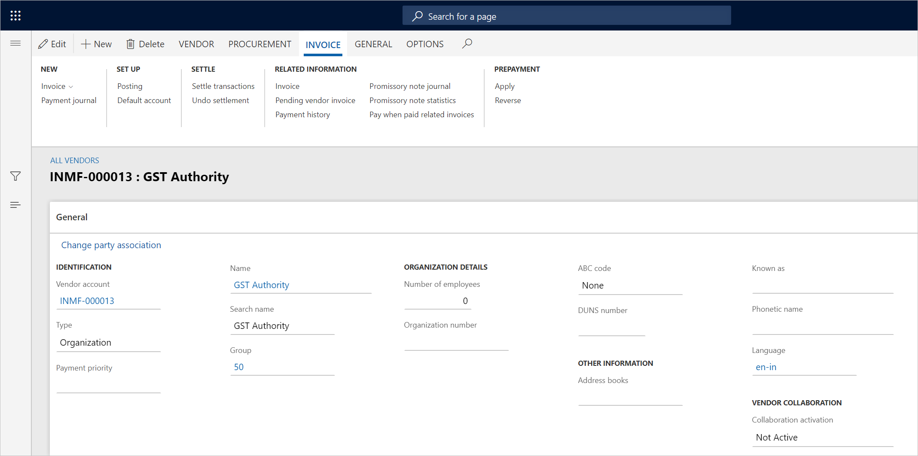Switch to the VENDOR tab
Viewport: 918px width, 456px height.
pos(196,44)
